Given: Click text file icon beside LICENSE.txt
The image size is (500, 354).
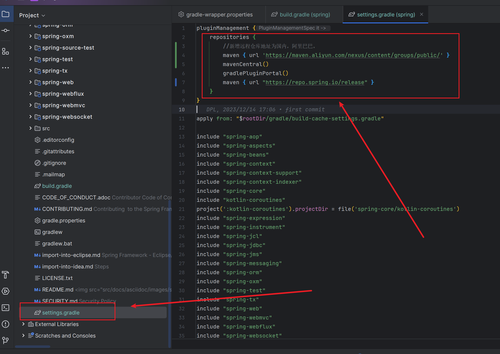Looking at the screenshot, I should (38, 278).
